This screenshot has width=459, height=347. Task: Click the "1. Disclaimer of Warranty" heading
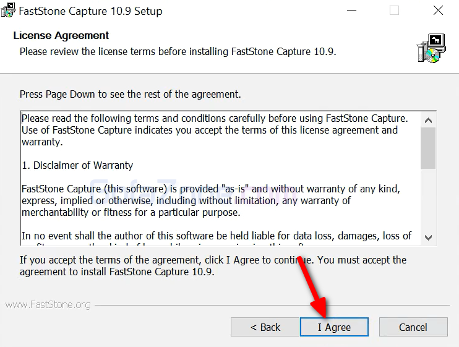(77, 165)
